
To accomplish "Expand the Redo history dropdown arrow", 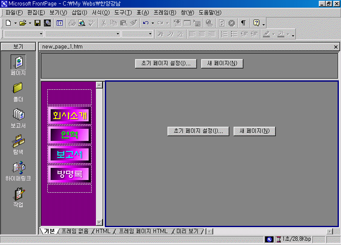I will [x=167, y=23].
